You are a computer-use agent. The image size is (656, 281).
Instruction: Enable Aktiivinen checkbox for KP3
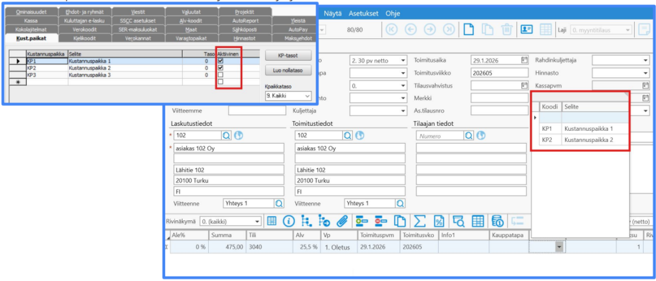pos(220,75)
